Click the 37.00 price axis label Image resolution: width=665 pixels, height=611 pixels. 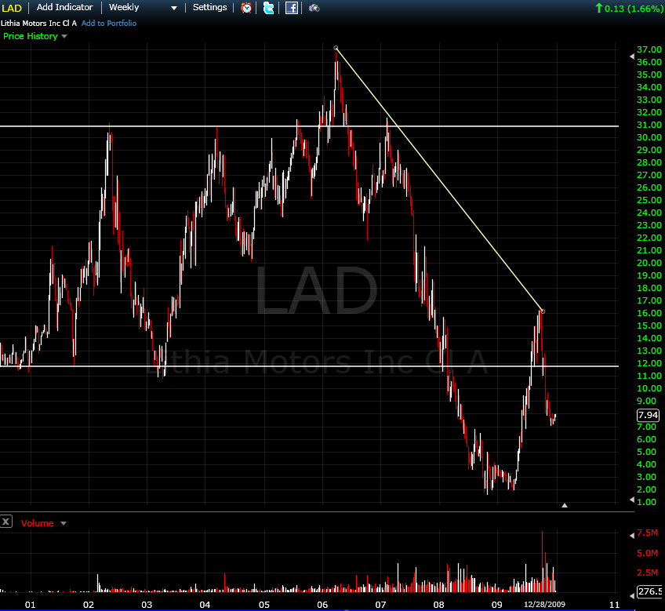(x=649, y=49)
